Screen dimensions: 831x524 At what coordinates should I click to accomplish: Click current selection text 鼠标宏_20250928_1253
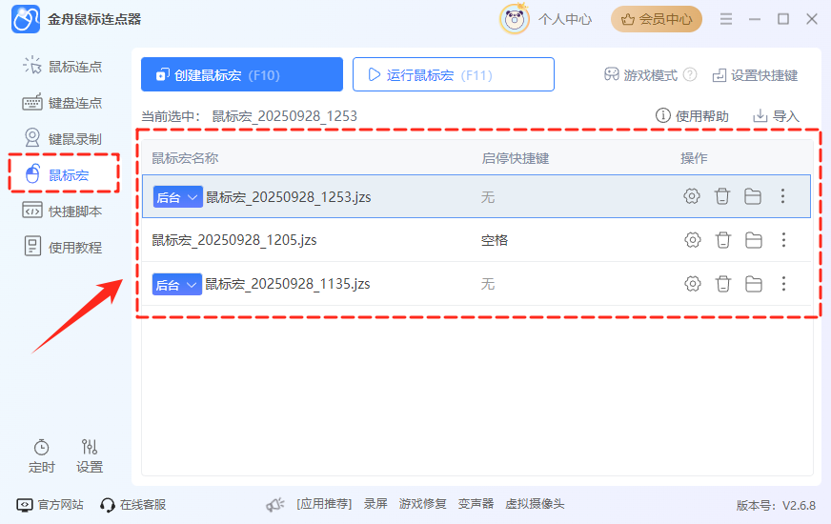tap(284, 116)
